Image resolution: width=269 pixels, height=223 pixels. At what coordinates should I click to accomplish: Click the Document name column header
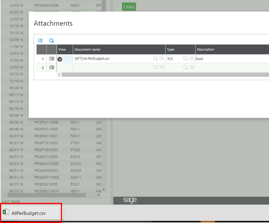coord(119,50)
